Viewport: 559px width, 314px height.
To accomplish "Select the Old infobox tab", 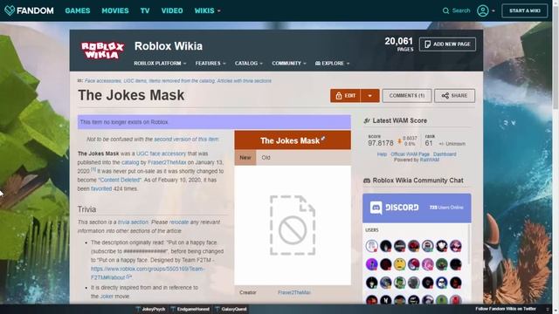I will coord(266,157).
